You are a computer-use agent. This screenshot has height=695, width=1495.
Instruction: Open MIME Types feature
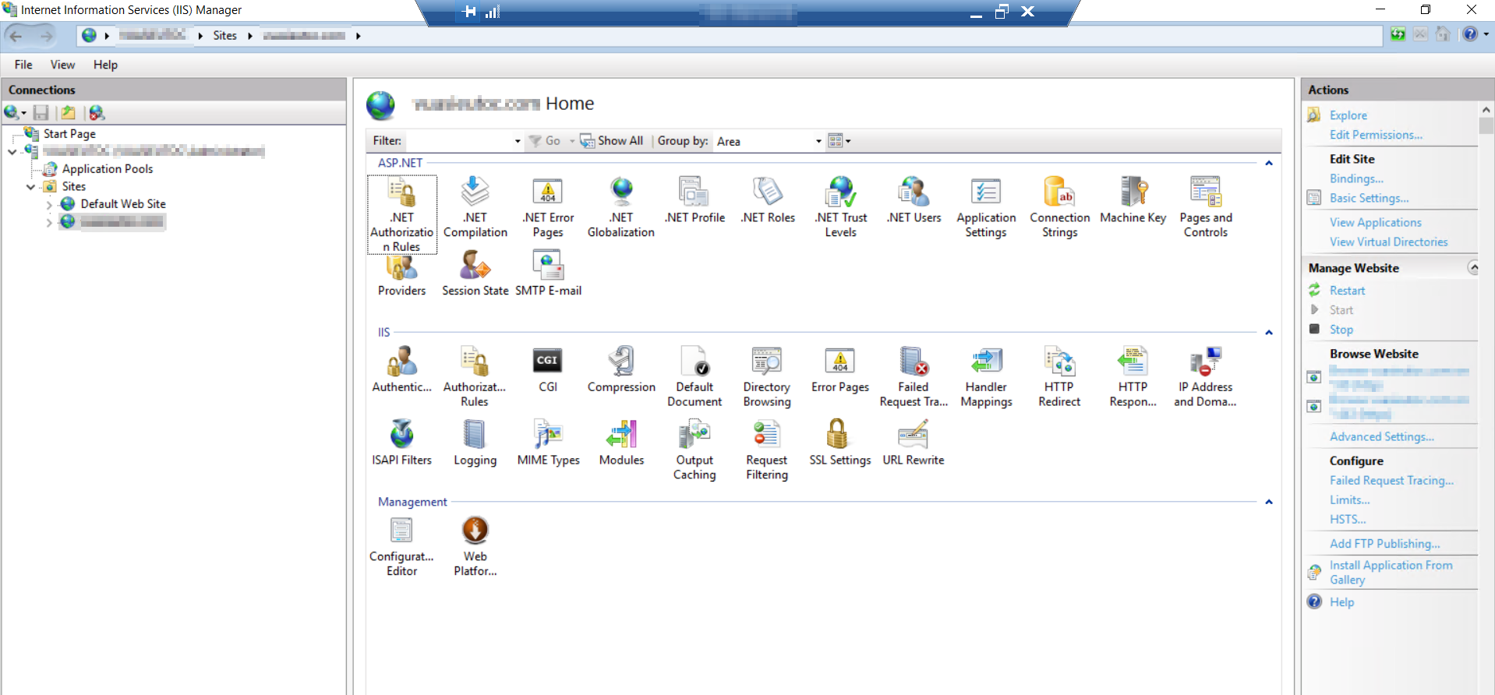549,443
